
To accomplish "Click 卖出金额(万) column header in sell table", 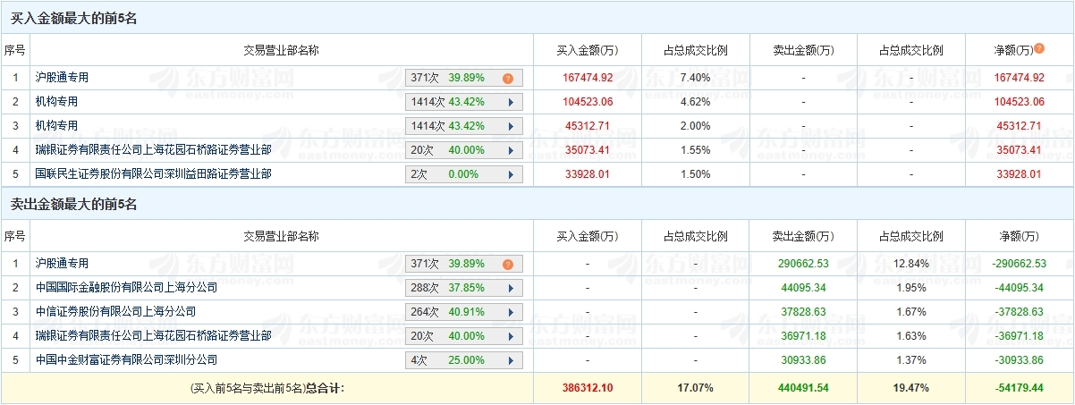I will pos(803,236).
